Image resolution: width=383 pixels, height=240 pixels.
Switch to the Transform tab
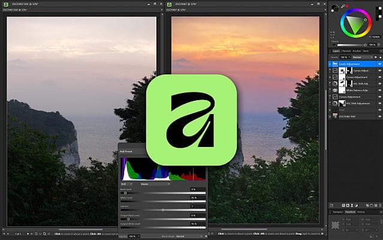(x=350, y=212)
